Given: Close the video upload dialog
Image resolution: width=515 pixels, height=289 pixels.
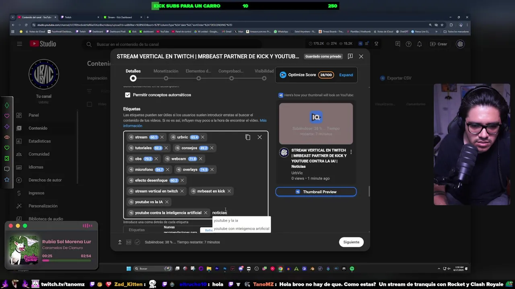Looking at the screenshot, I should point(361,57).
